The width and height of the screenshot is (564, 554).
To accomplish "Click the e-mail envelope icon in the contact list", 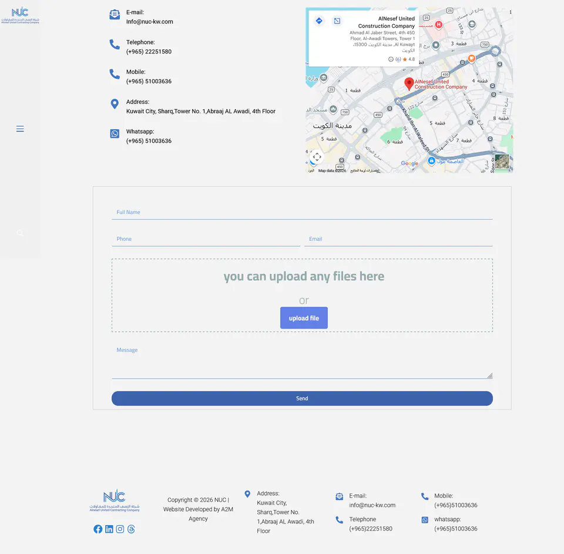I will 115,15.
